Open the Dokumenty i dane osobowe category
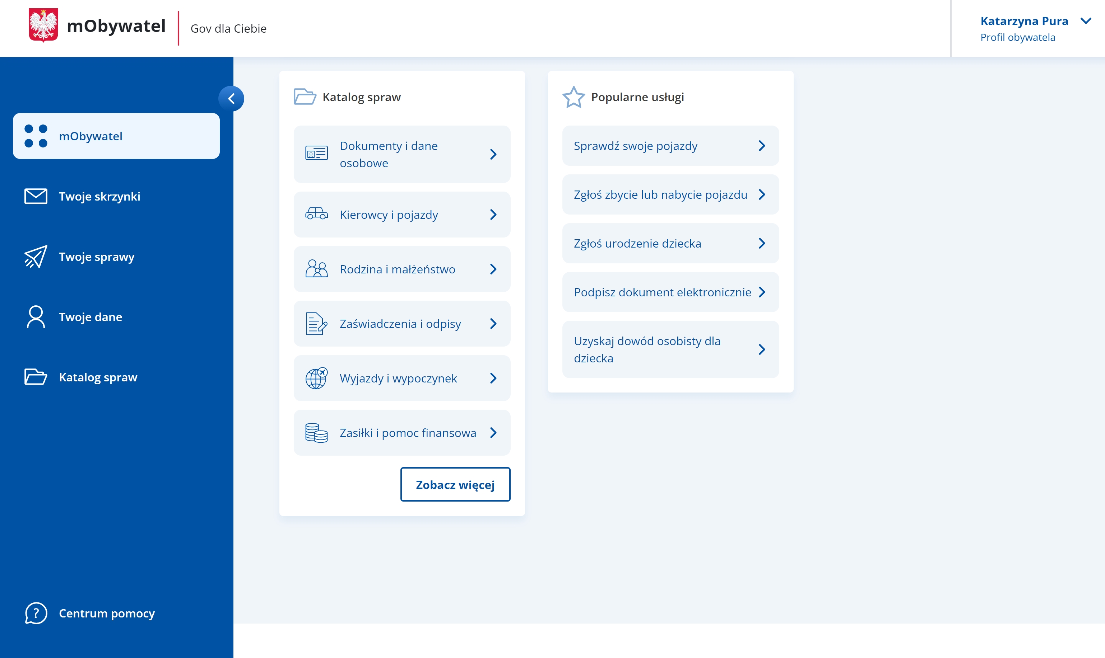This screenshot has height=658, width=1105. pyautogui.click(x=402, y=154)
